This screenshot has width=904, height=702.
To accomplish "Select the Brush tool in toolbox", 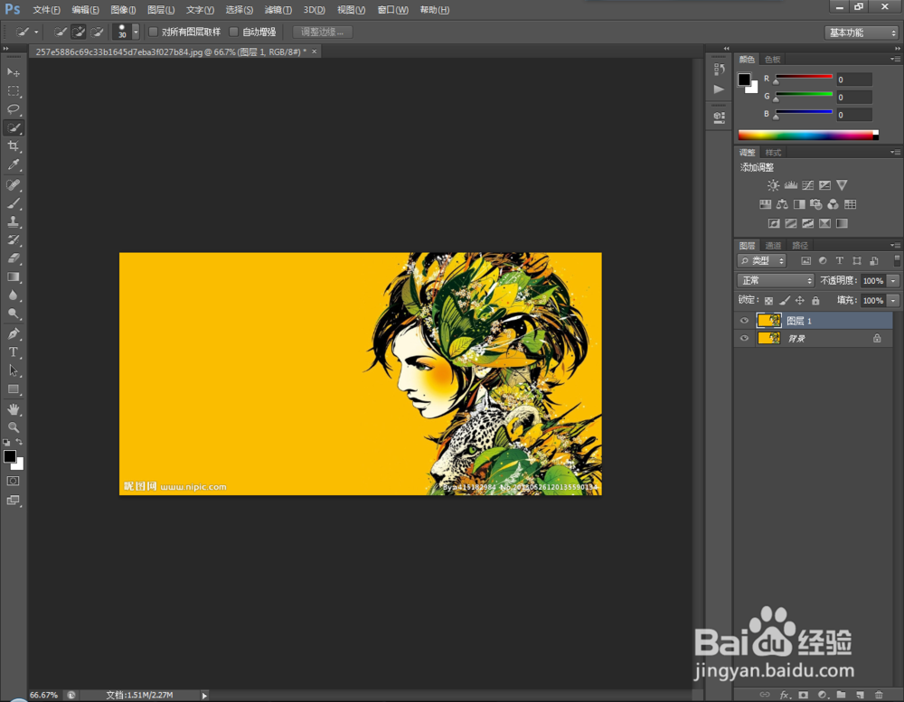I will pyautogui.click(x=14, y=203).
